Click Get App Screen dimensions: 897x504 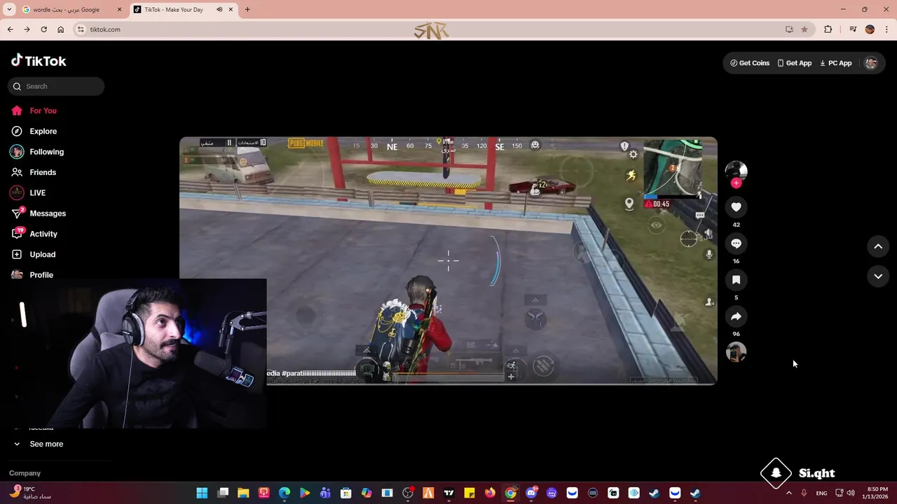tap(794, 63)
